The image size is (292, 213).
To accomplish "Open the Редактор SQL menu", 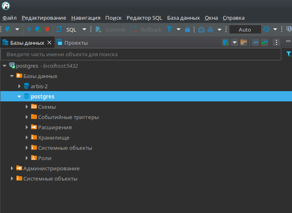I will point(144,18).
